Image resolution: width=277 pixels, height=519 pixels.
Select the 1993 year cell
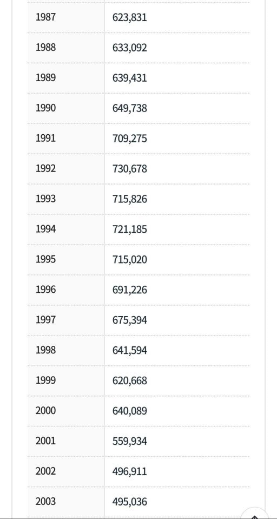pyautogui.click(x=66, y=199)
